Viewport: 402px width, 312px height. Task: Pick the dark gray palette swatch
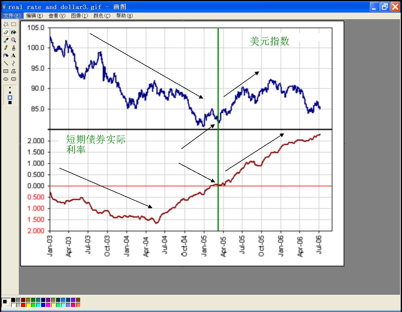pos(18,300)
